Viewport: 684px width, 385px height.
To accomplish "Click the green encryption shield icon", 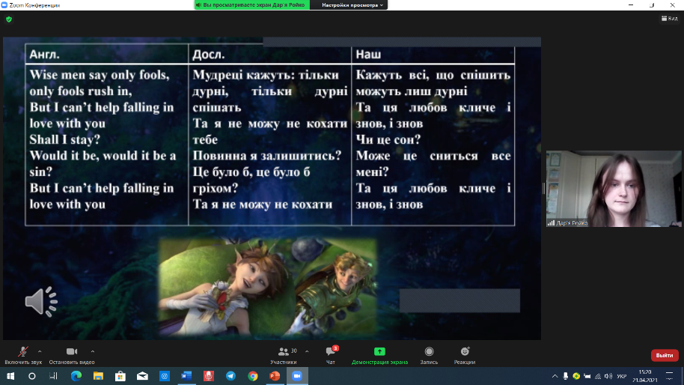I will 9,19.
